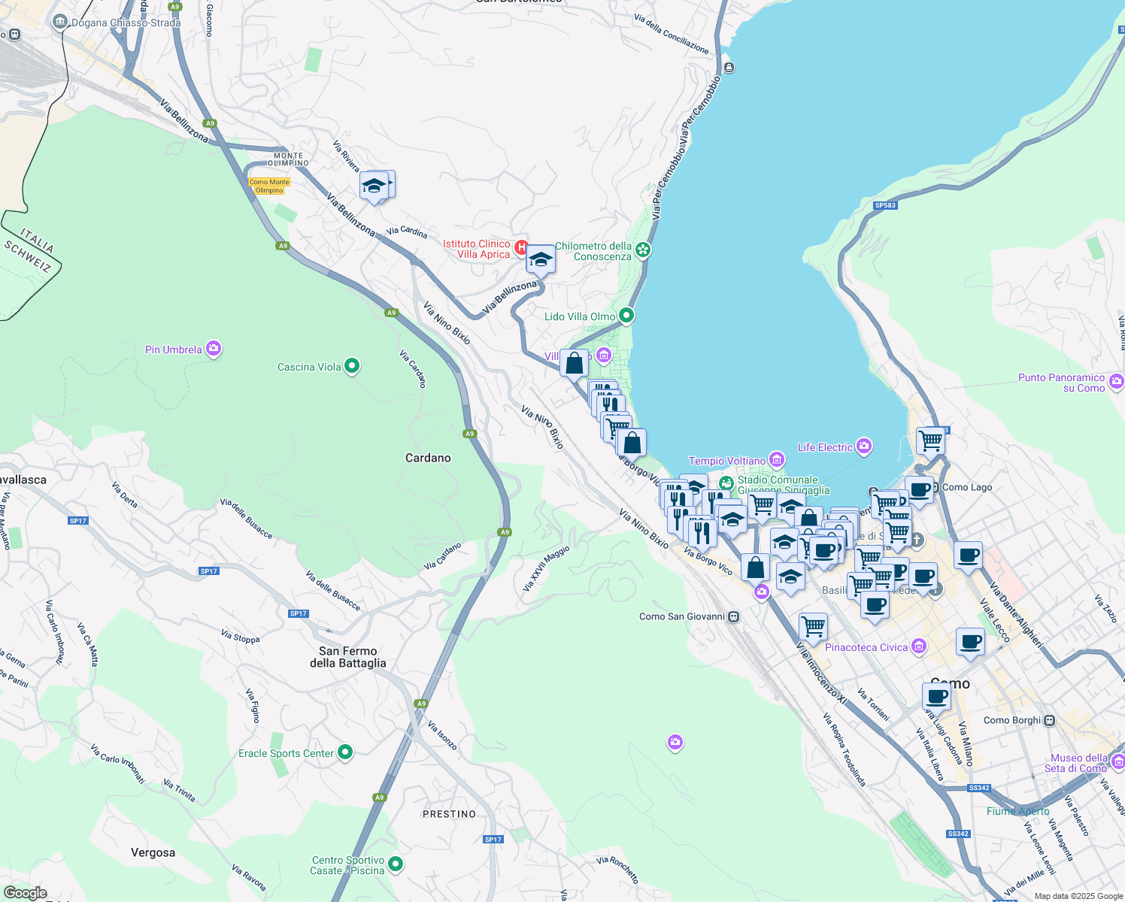Open the Pinacoteca Civica label
The width and height of the screenshot is (1125, 902).
click(x=866, y=647)
